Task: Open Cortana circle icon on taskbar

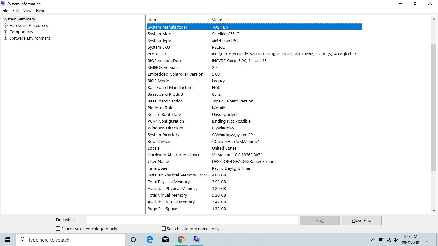Action: tap(133, 240)
